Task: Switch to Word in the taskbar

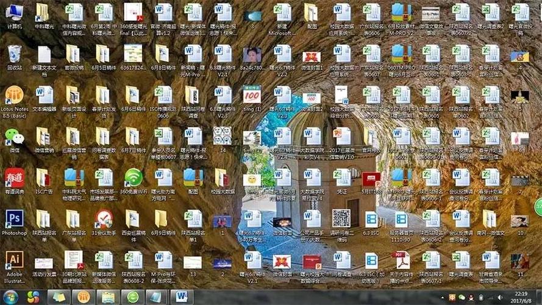Action: coord(182,297)
